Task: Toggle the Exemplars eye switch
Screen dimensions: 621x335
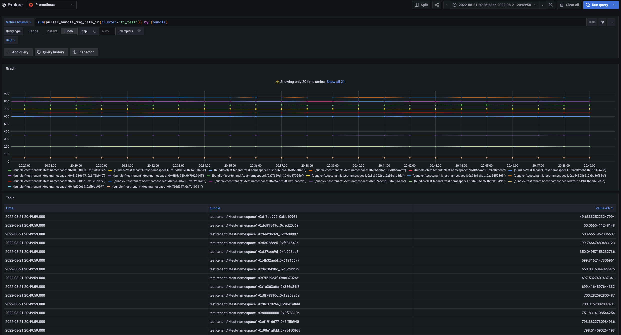Action: point(139,31)
